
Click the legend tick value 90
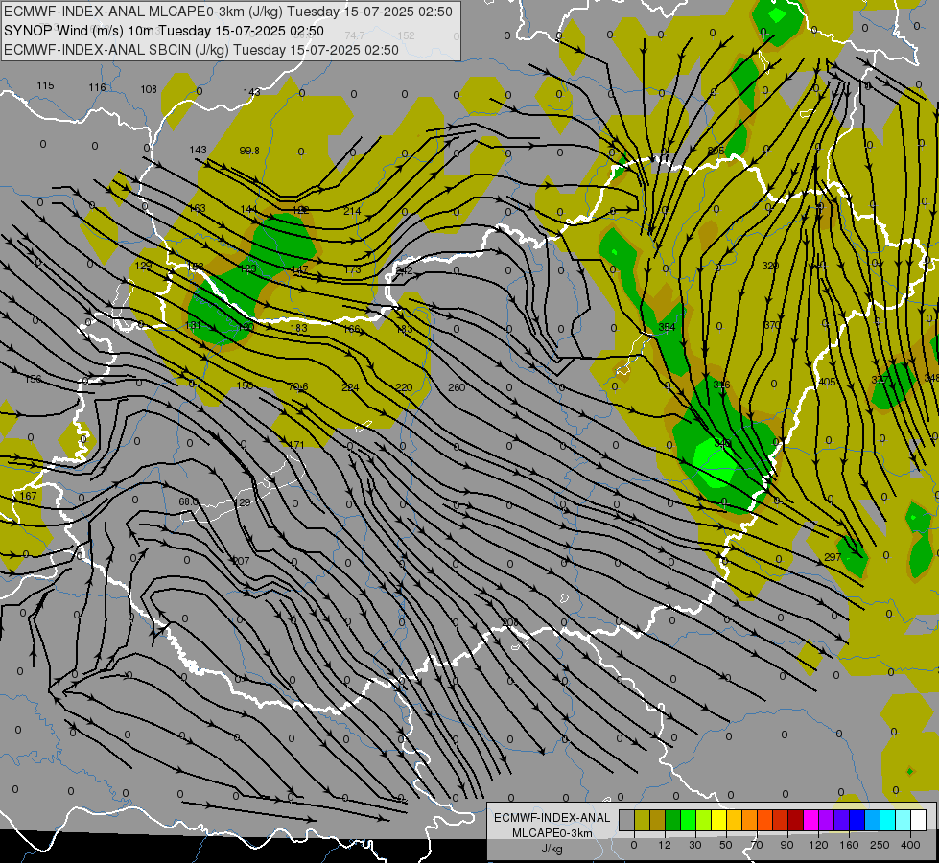coord(786,845)
